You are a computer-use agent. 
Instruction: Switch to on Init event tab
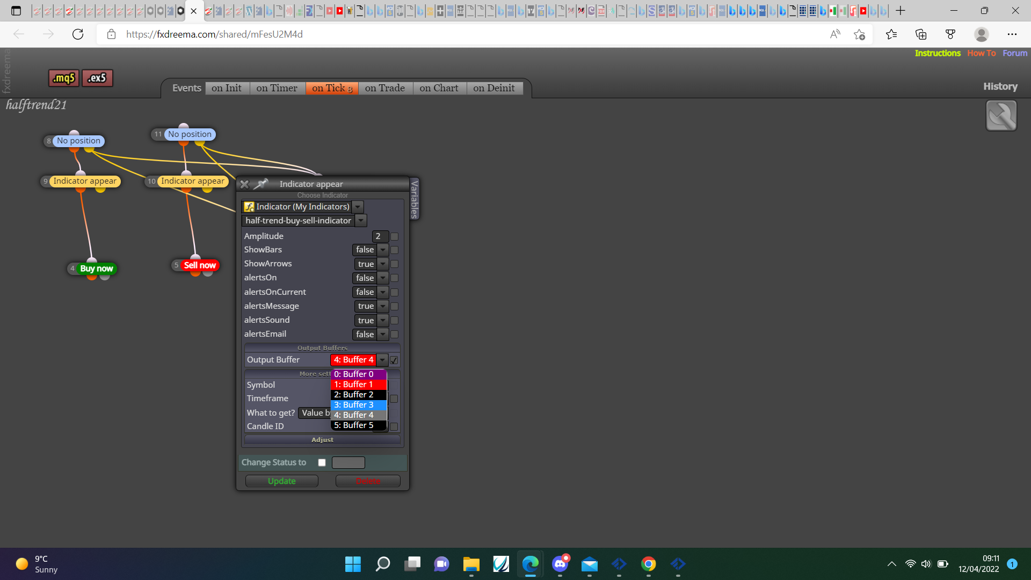[x=227, y=88]
